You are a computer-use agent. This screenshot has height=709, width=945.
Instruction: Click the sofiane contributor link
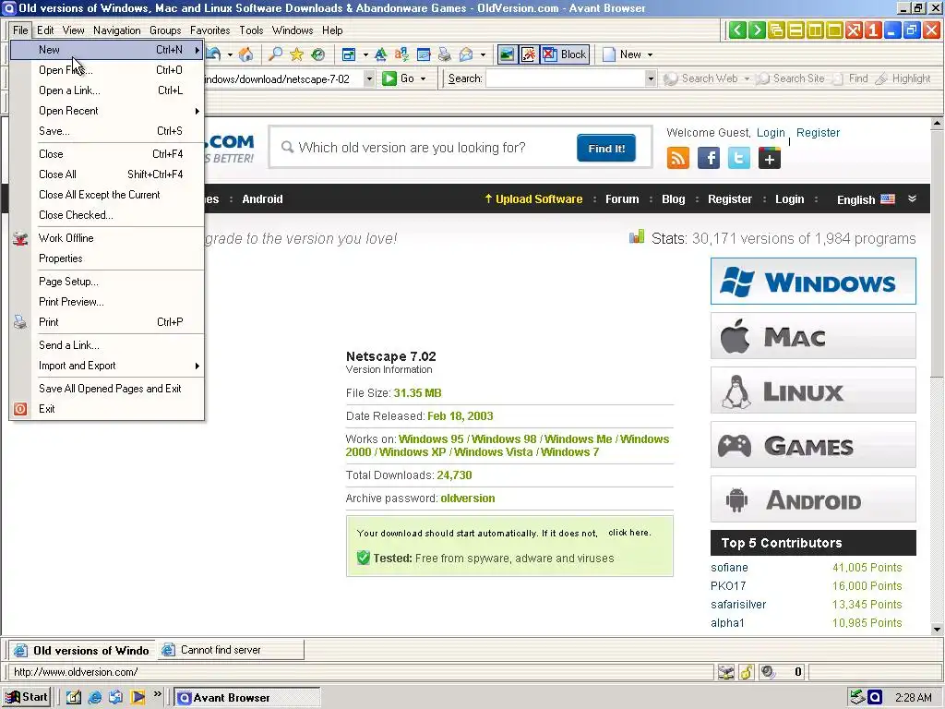(729, 568)
